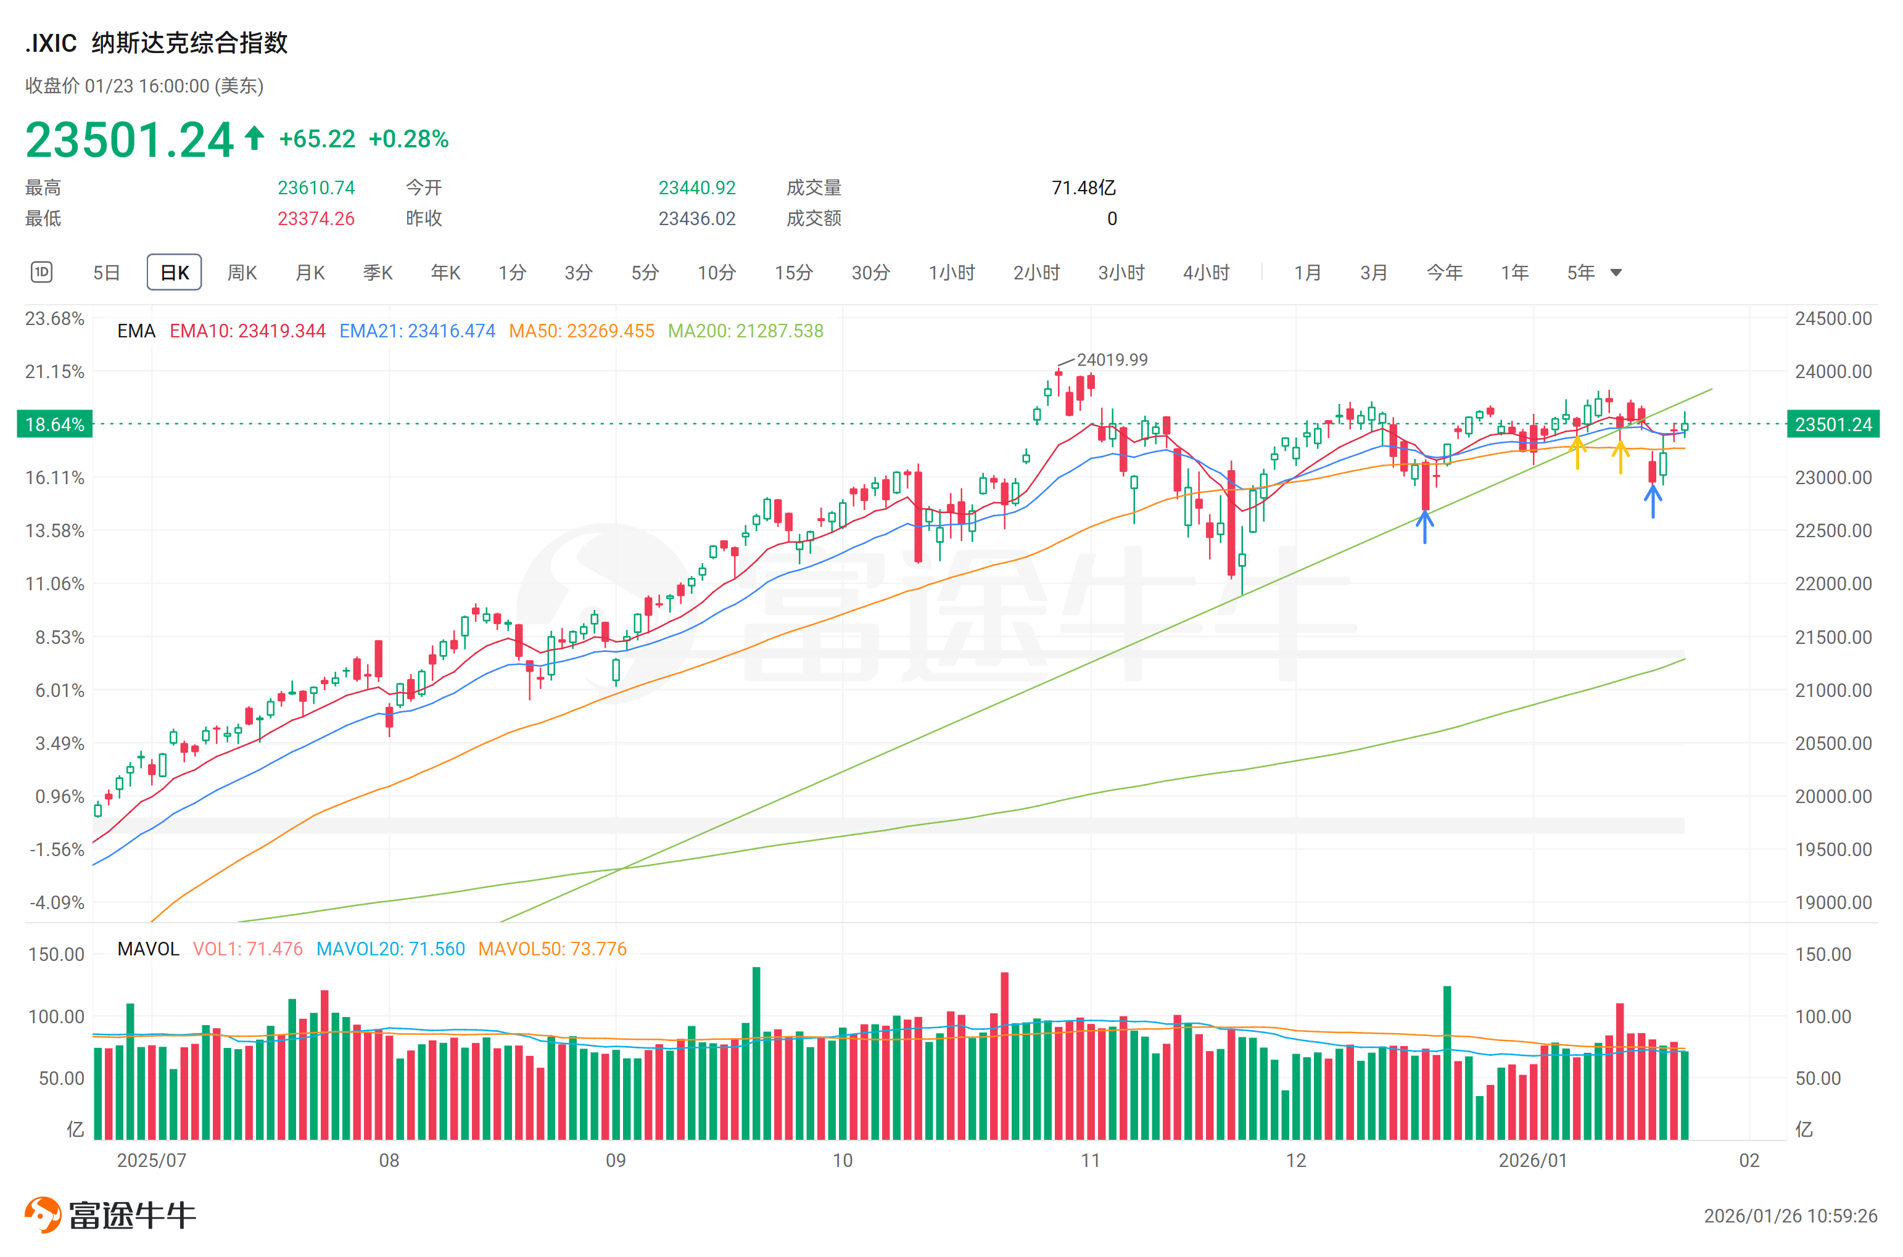Image resolution: width=1903 pixels, height=1257 pixels.
Task: Click the Futu Niuniu logo icon
Action: pyautogui.click(x=43, y=1214)
